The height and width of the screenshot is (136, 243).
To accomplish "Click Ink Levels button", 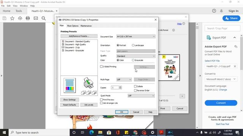I will click(89, 105).
